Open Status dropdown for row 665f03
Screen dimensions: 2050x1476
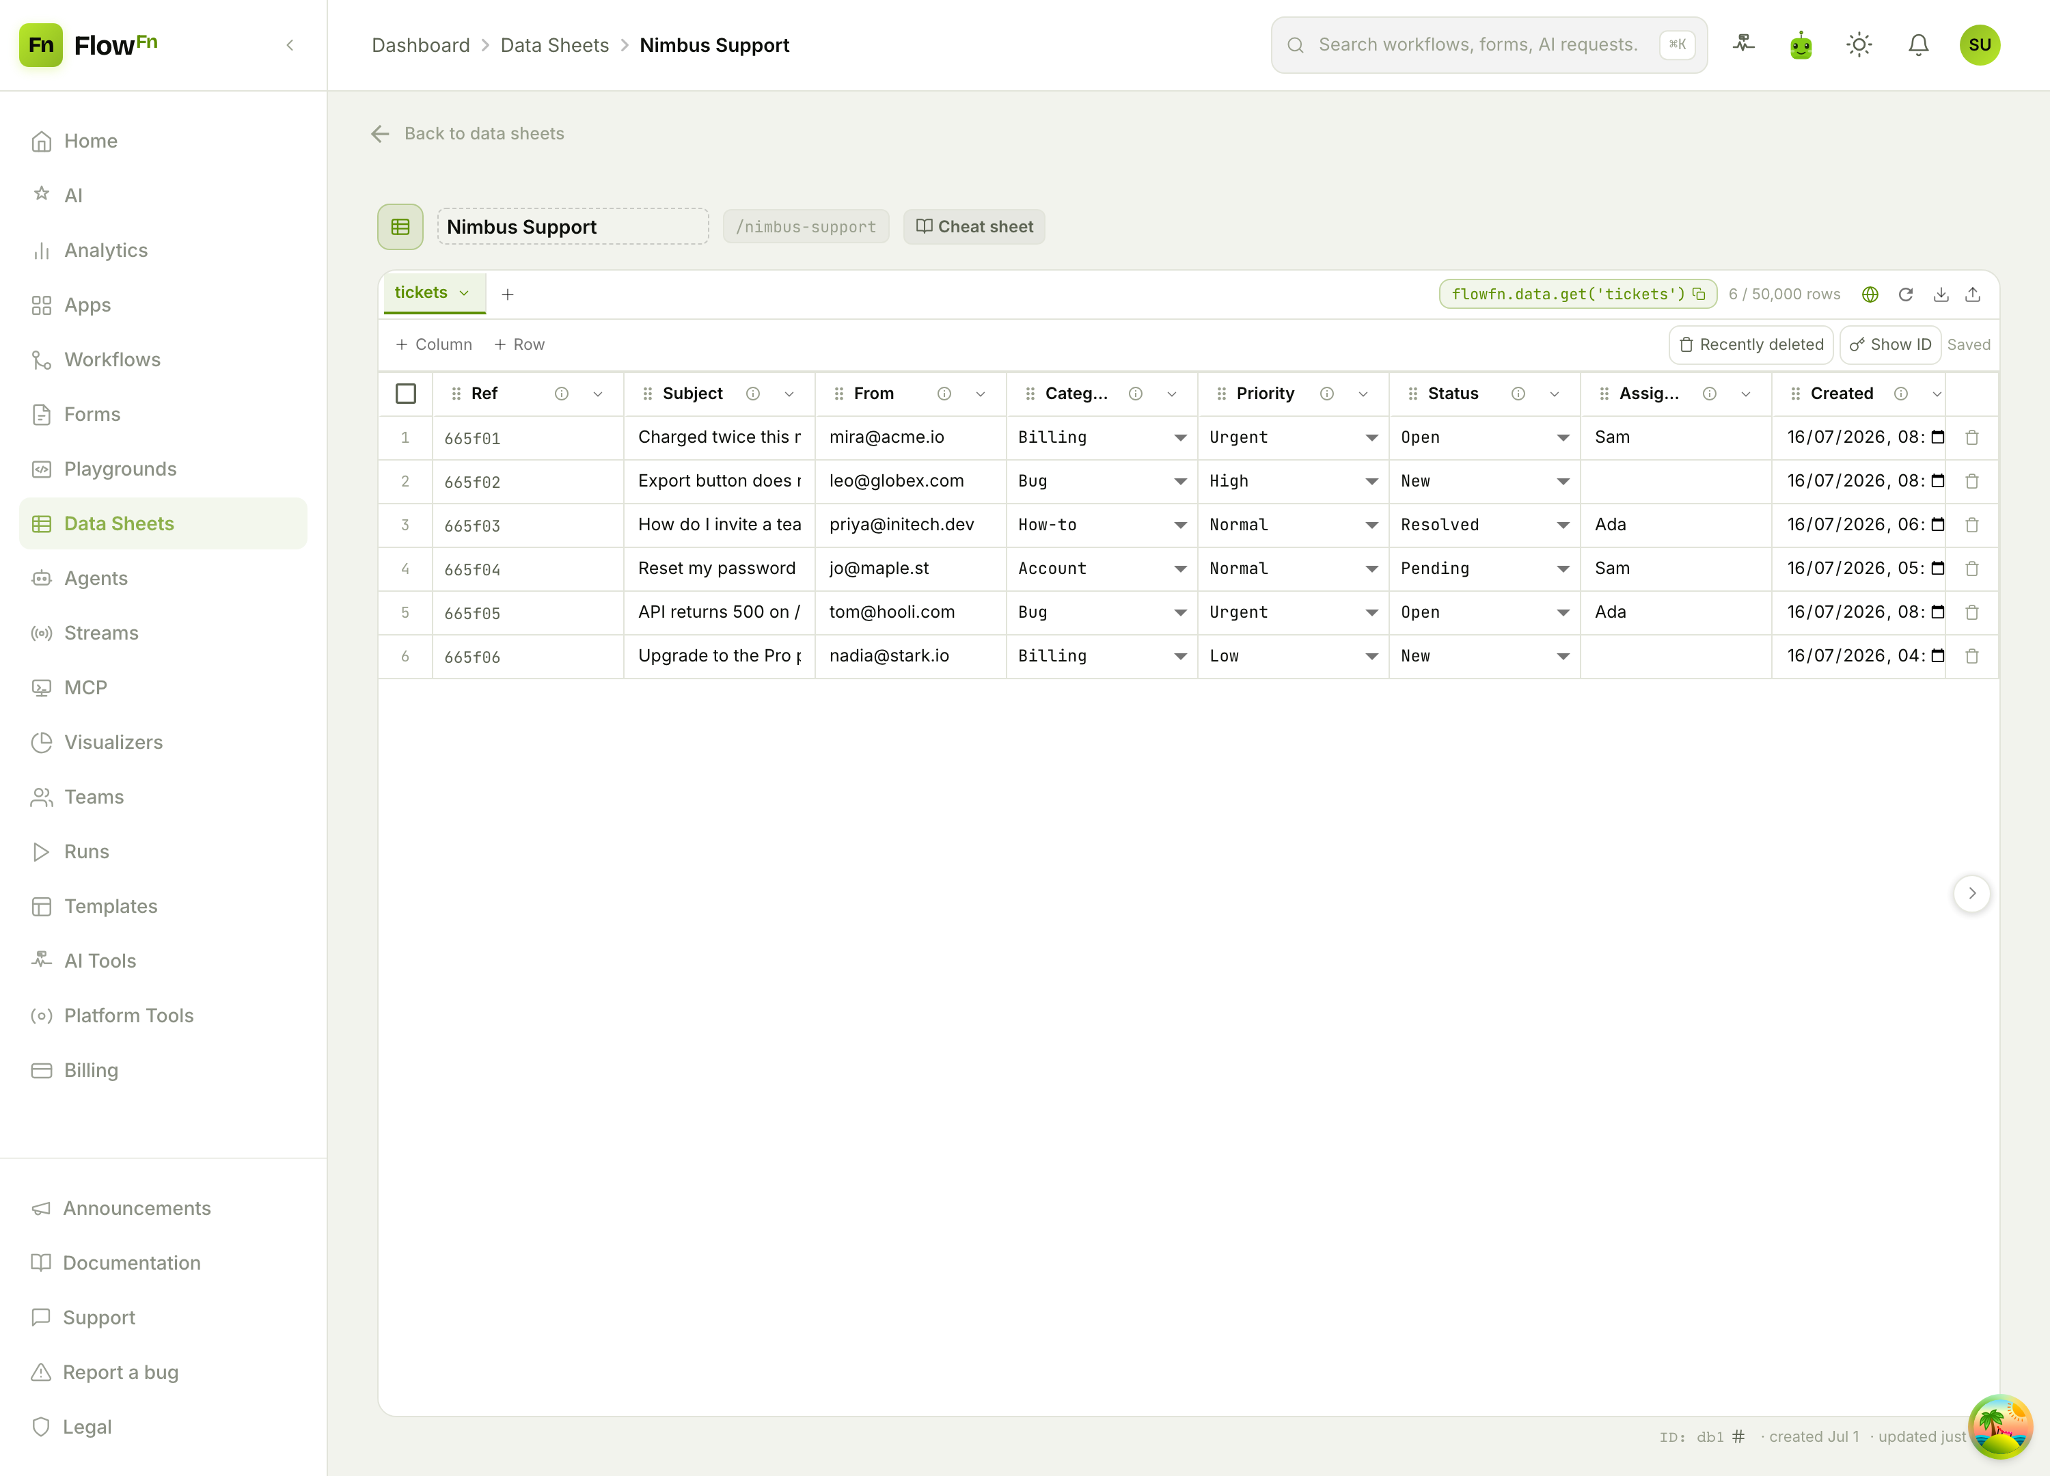[x=1485, y=525]
